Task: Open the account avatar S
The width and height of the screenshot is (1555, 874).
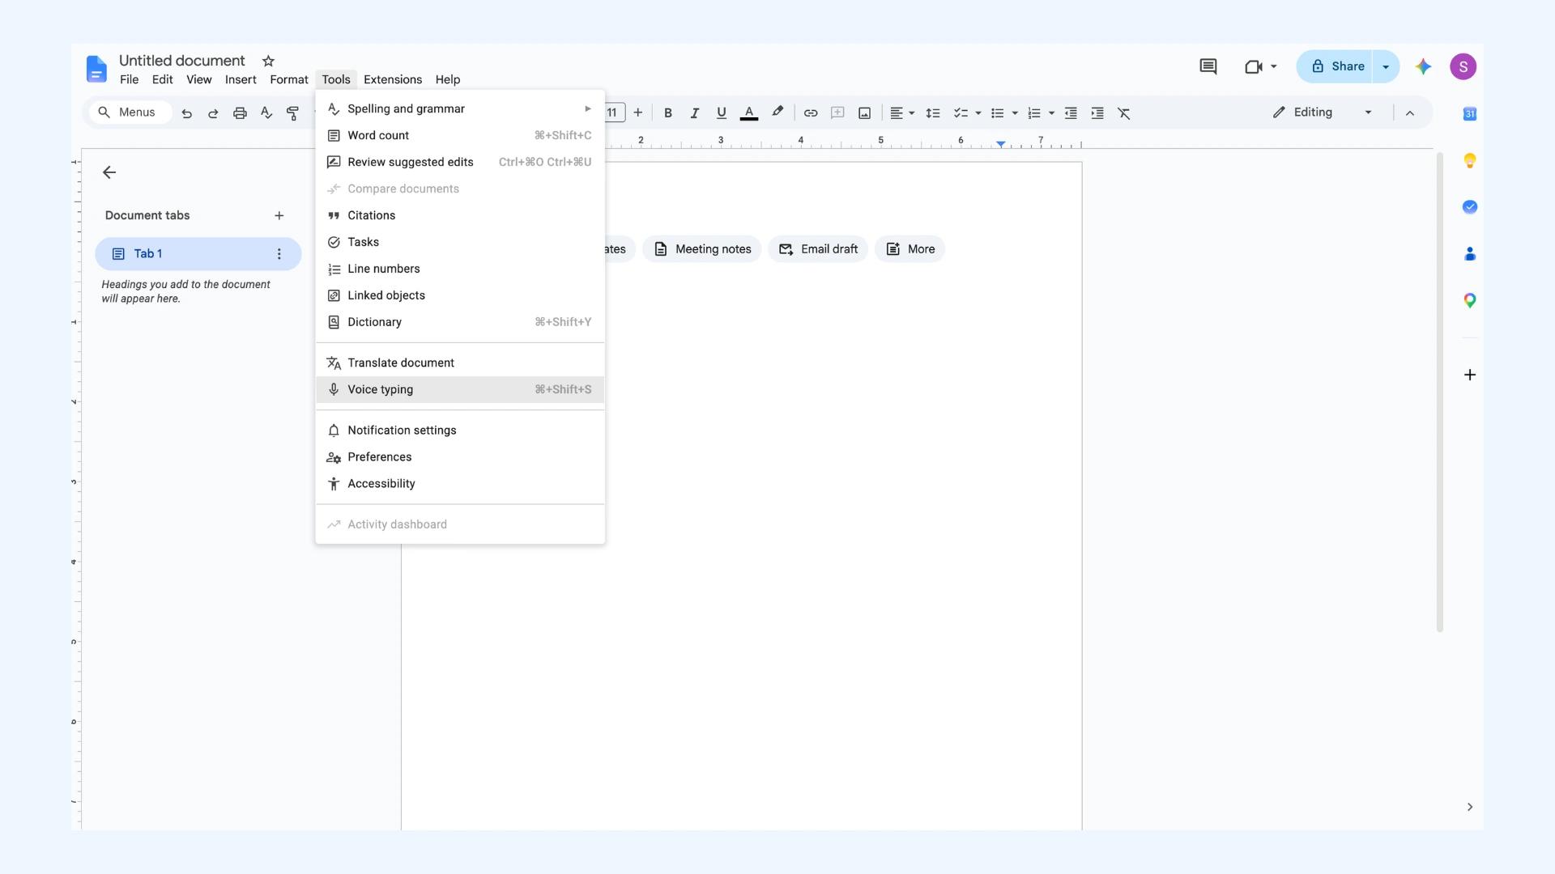Action: click(x=1463, y=66)
